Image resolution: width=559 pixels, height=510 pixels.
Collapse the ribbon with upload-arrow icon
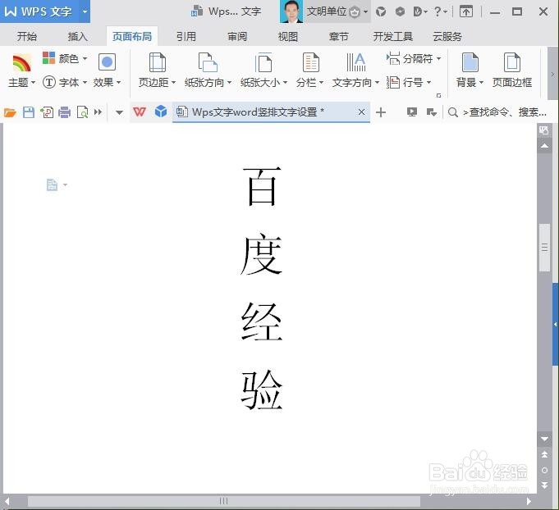click(x=465, y=11)
